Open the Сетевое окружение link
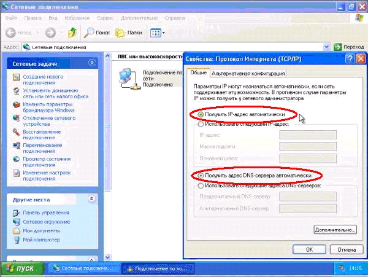Viewport: 368px width, 277px height. point(46,222)
